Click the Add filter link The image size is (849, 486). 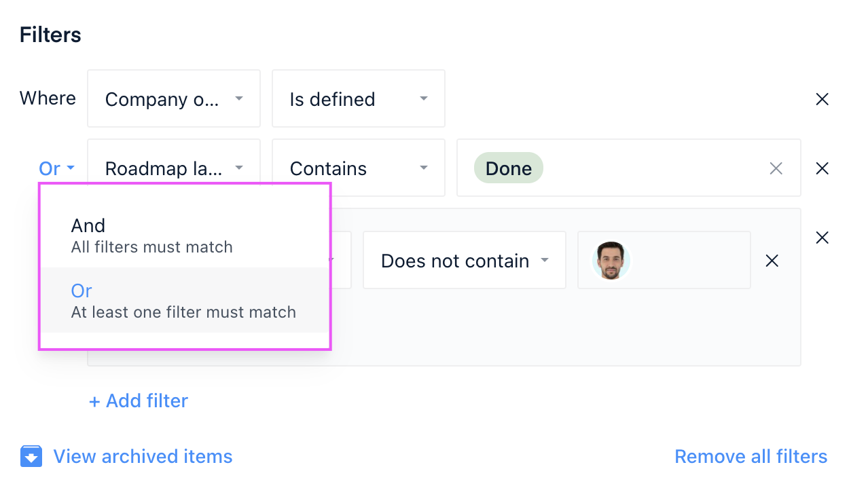[139, 400]
